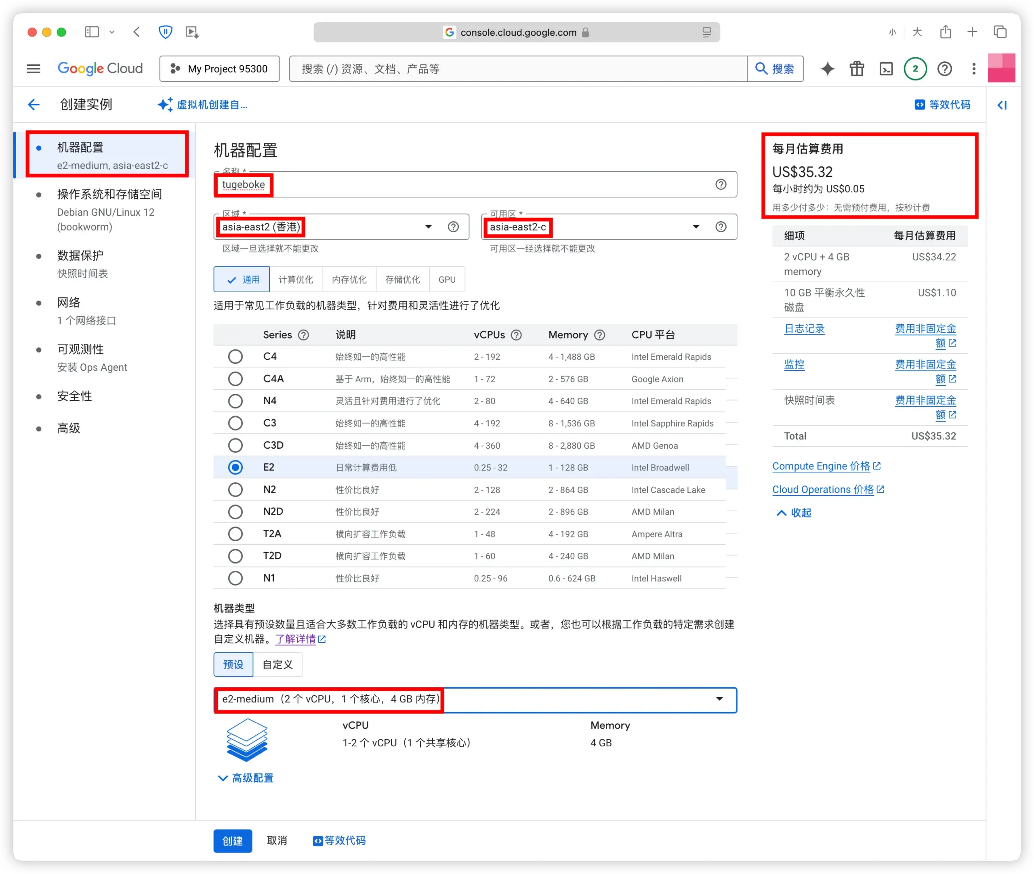The height and width of the screenshot is (874, 1034).
Task: Select the N1 series radio button
Action: [x=235, y=578]
